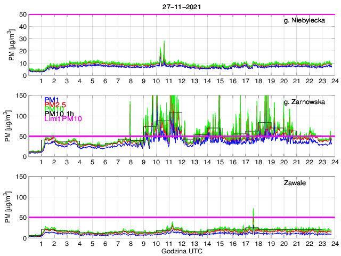Click the 50 y-axis tick on the top chart
The height and width of the screenshot is (256, 341).
pos(23,15)
